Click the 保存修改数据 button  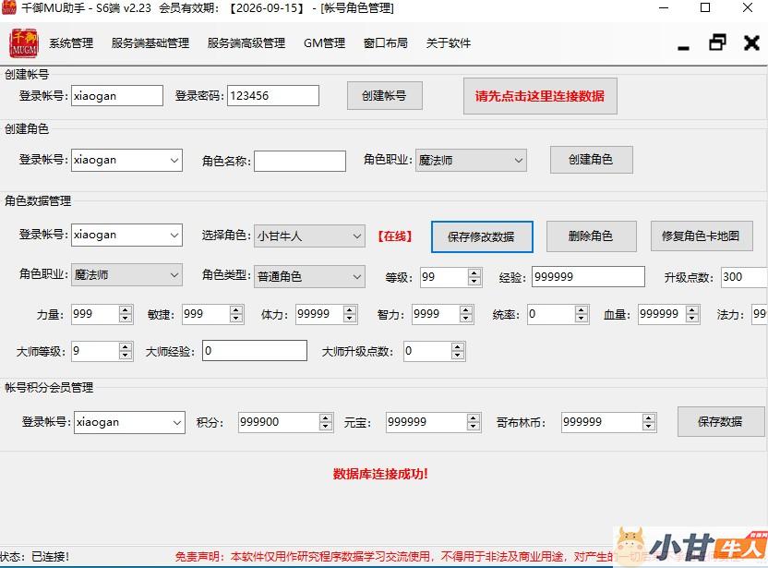[x=482, y=236]
